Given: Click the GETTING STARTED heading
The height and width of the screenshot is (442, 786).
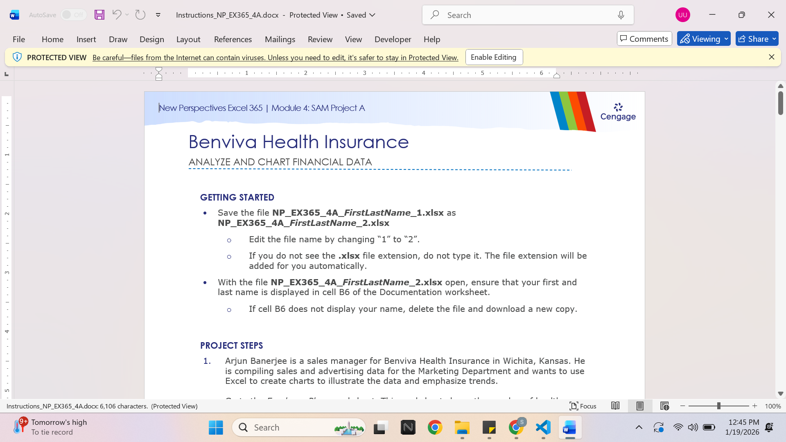Looking at the screenshot, I should tap(237, 197).
